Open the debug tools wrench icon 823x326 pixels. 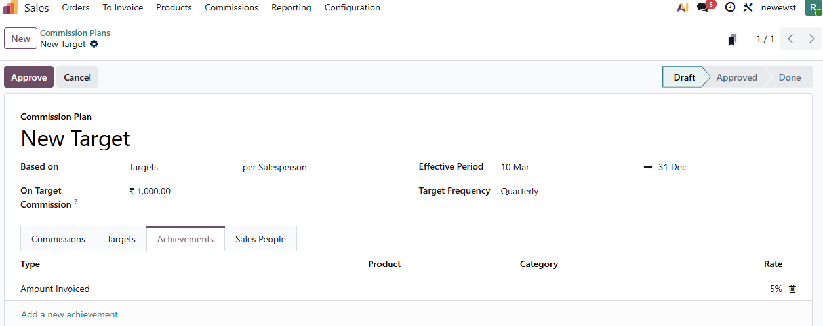point(748,8)
